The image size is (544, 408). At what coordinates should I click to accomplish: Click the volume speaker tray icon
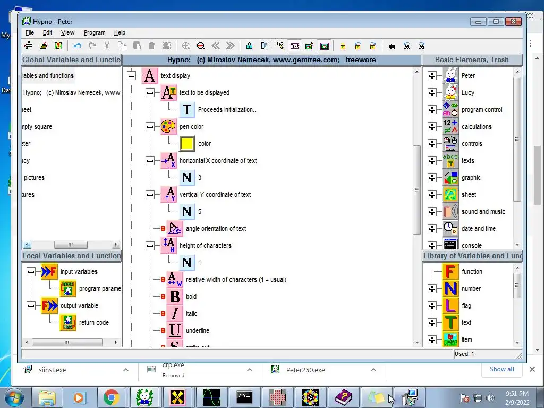coord(490,398)
